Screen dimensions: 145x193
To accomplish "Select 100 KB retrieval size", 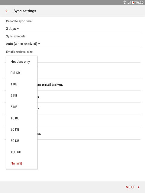I will click(22, 152).
